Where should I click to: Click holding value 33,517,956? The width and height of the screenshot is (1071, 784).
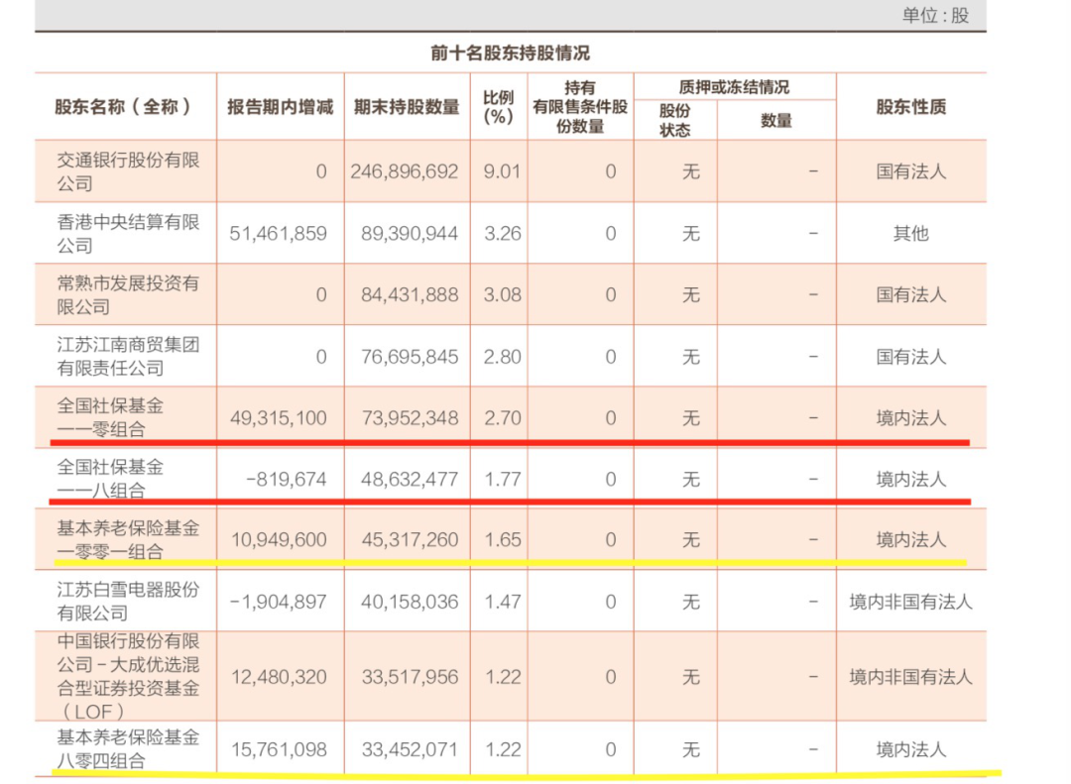[x=410, y=677]
